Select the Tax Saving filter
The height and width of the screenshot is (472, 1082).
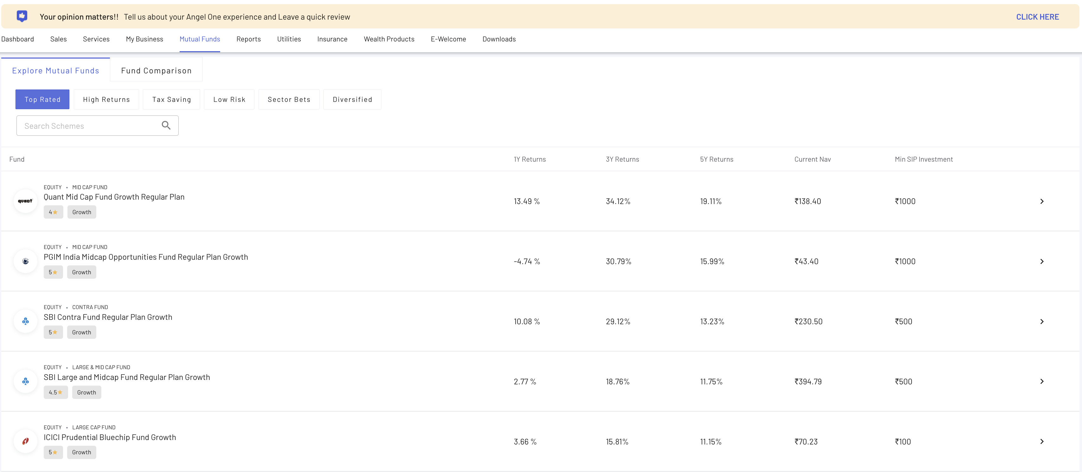(171, 99)
